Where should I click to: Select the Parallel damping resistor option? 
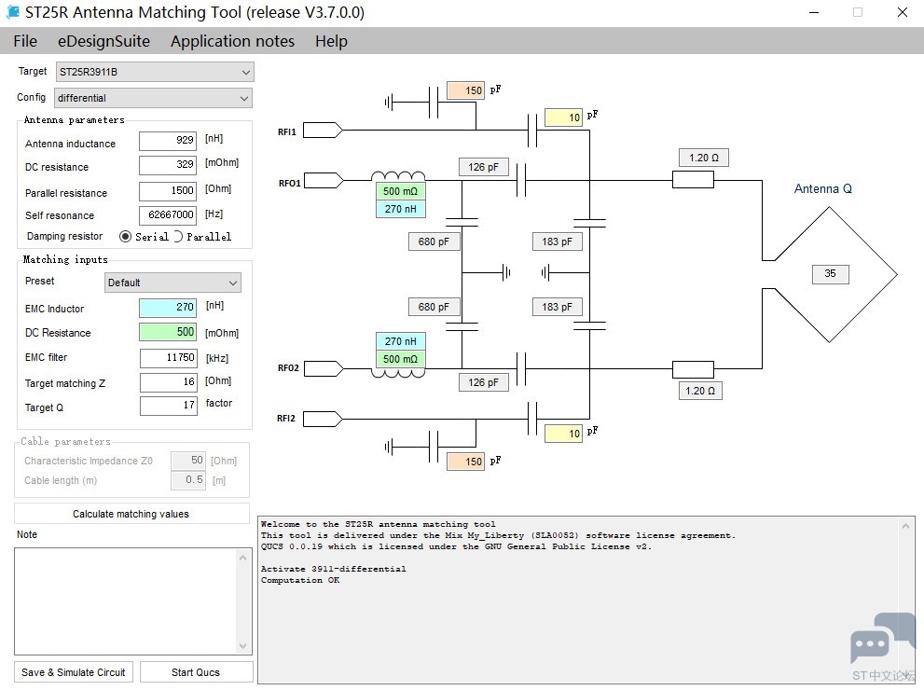point(177,236)
